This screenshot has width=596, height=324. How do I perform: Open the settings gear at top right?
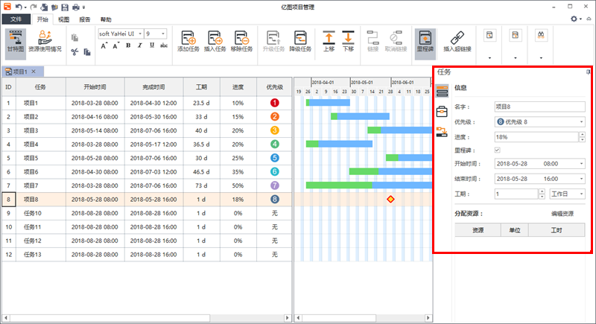pos(574,19)
